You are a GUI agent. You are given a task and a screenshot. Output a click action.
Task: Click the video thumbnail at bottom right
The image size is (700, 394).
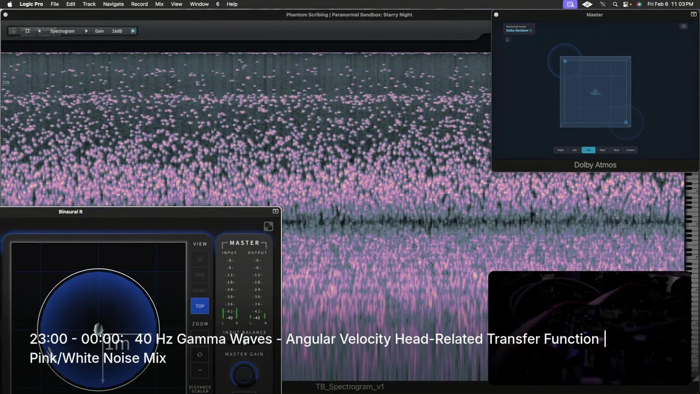pos(590,327)
